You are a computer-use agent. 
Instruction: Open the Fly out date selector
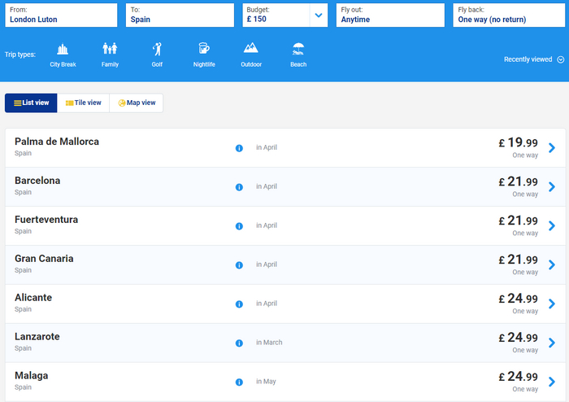click(390, 15)
